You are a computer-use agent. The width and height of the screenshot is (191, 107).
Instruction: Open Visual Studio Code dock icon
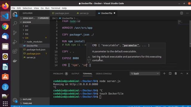pos(5,16)
